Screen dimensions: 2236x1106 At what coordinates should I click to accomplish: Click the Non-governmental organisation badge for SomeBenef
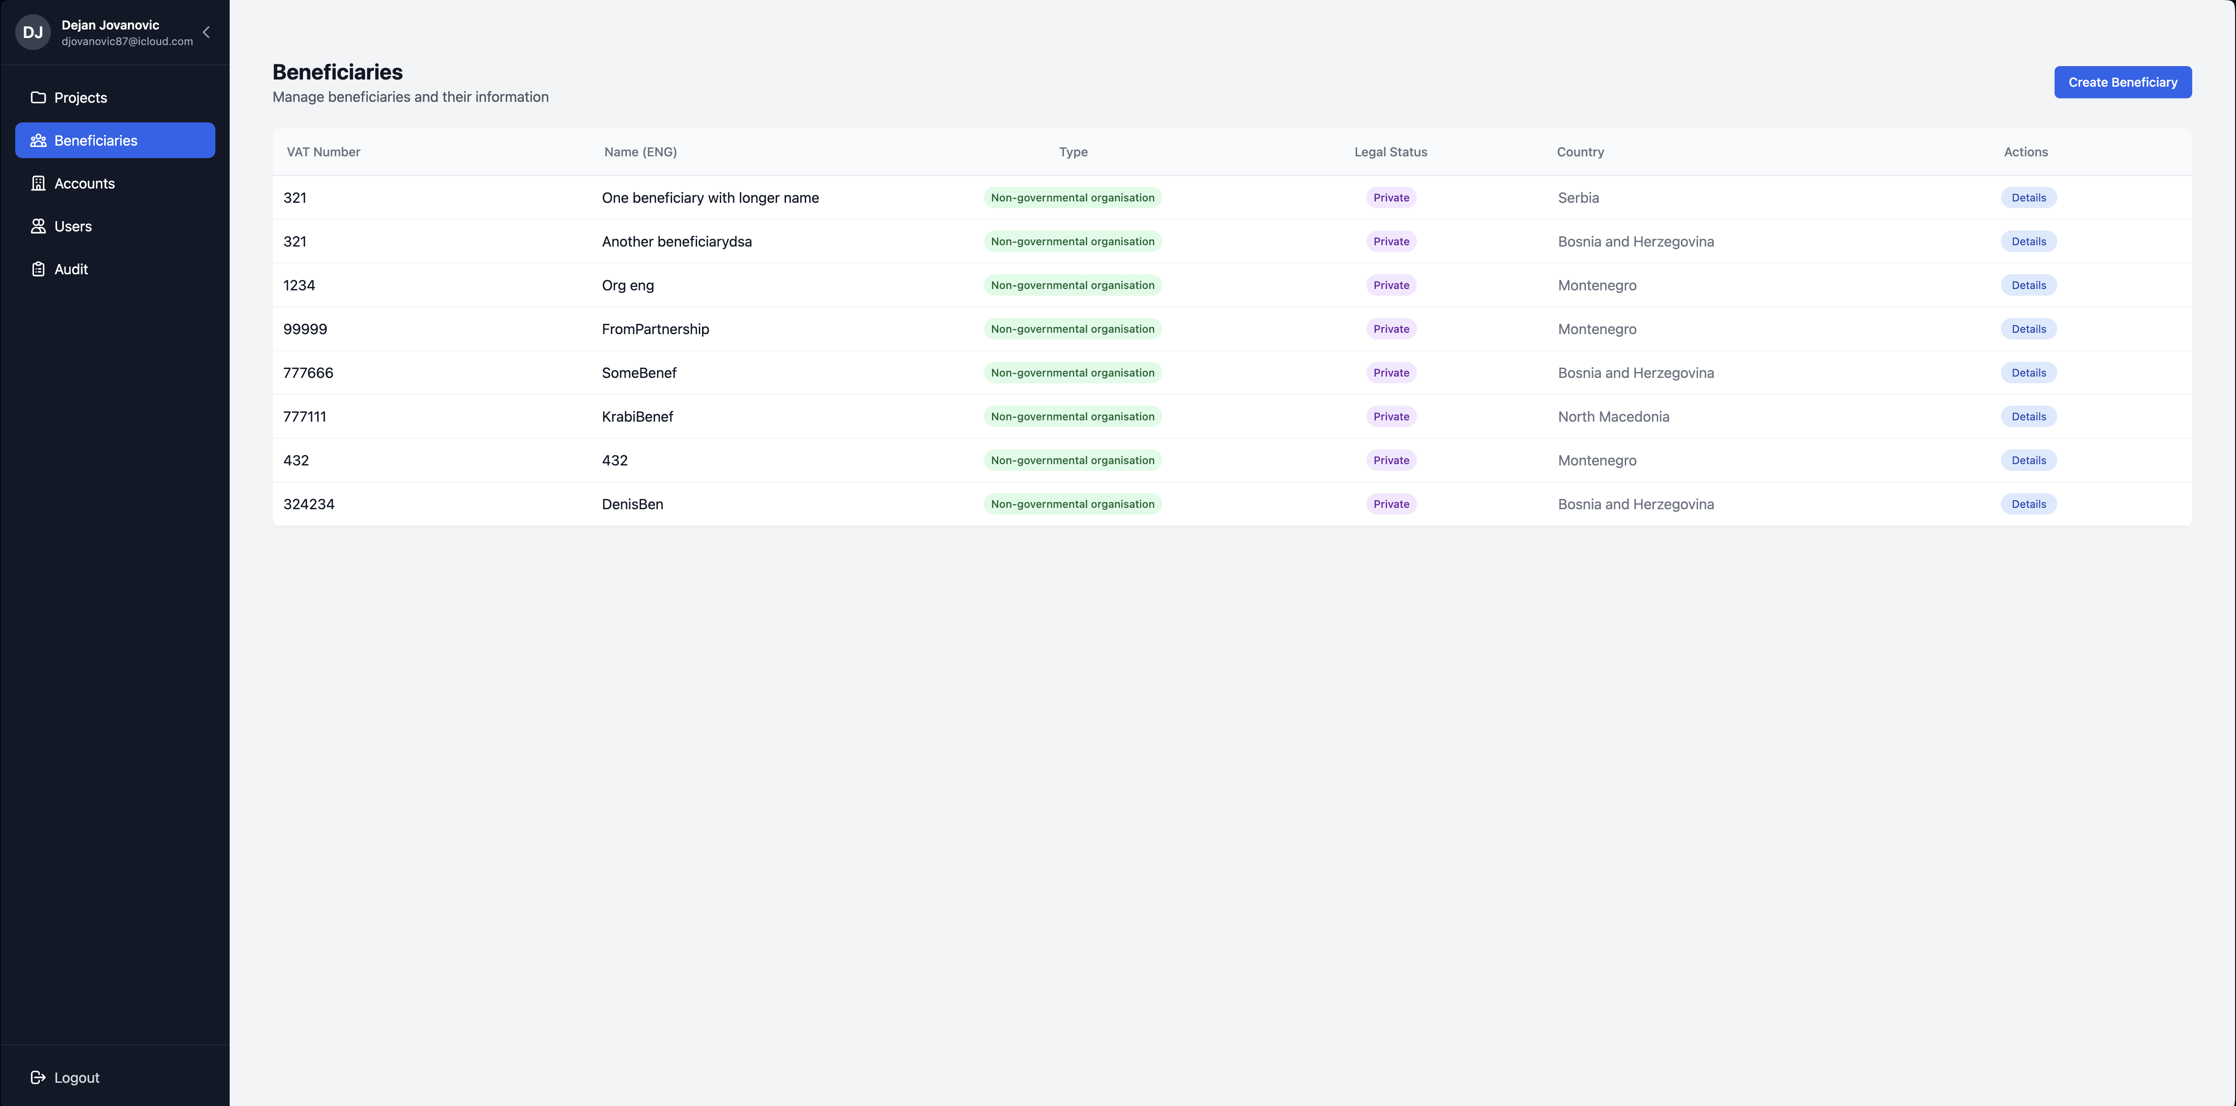(1072, 373)
